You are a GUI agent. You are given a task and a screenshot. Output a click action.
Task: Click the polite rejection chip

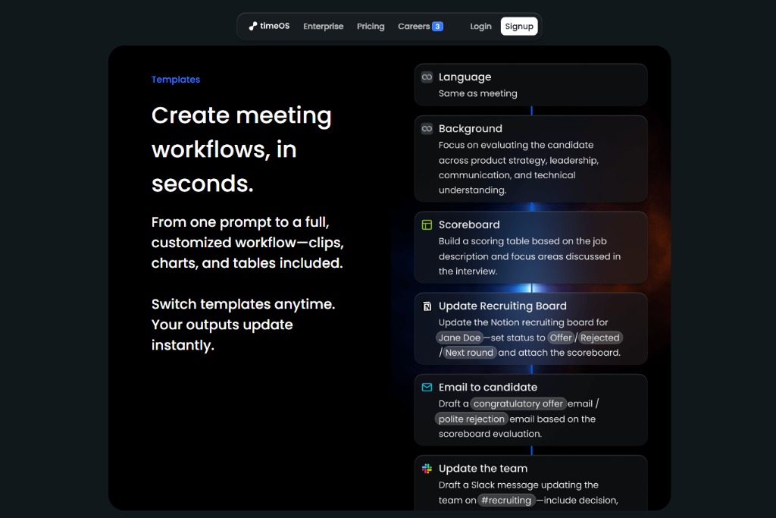[471, 419]
